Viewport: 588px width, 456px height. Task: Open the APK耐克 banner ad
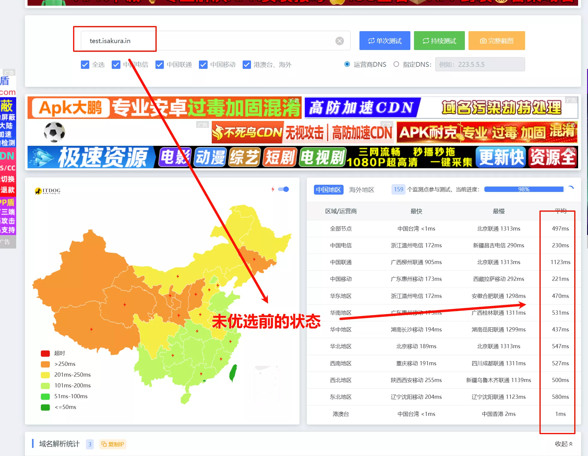click(x=487, y=132)
